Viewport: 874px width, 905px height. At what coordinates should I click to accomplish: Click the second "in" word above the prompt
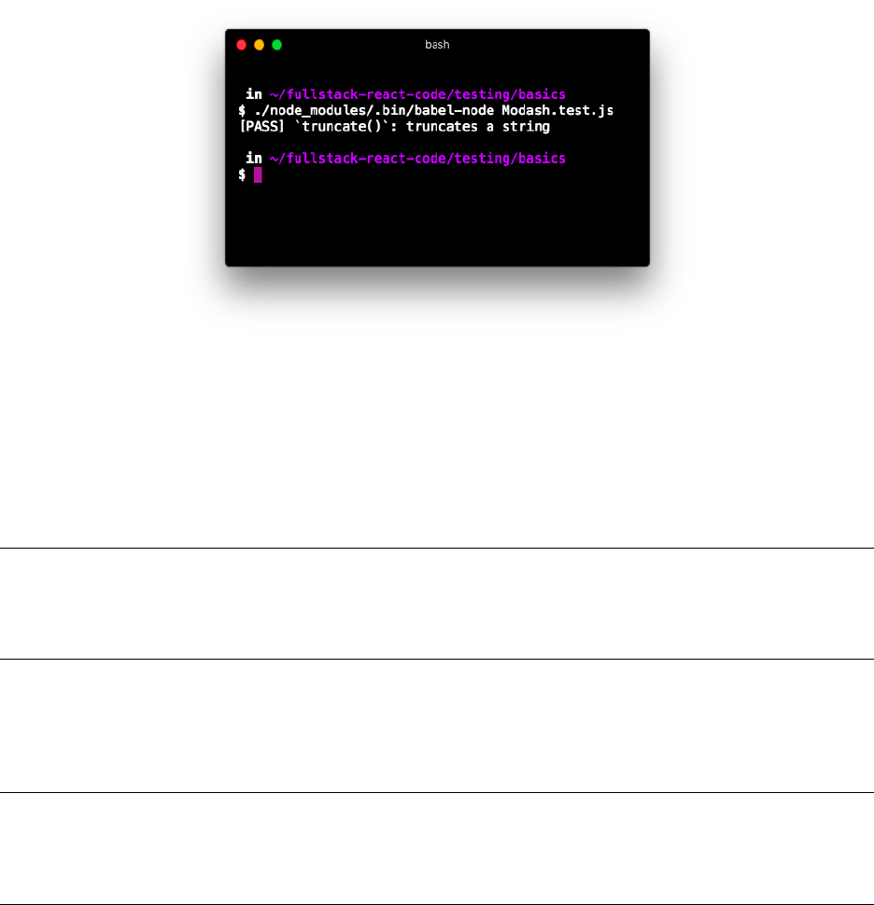[x=254, y=159]
